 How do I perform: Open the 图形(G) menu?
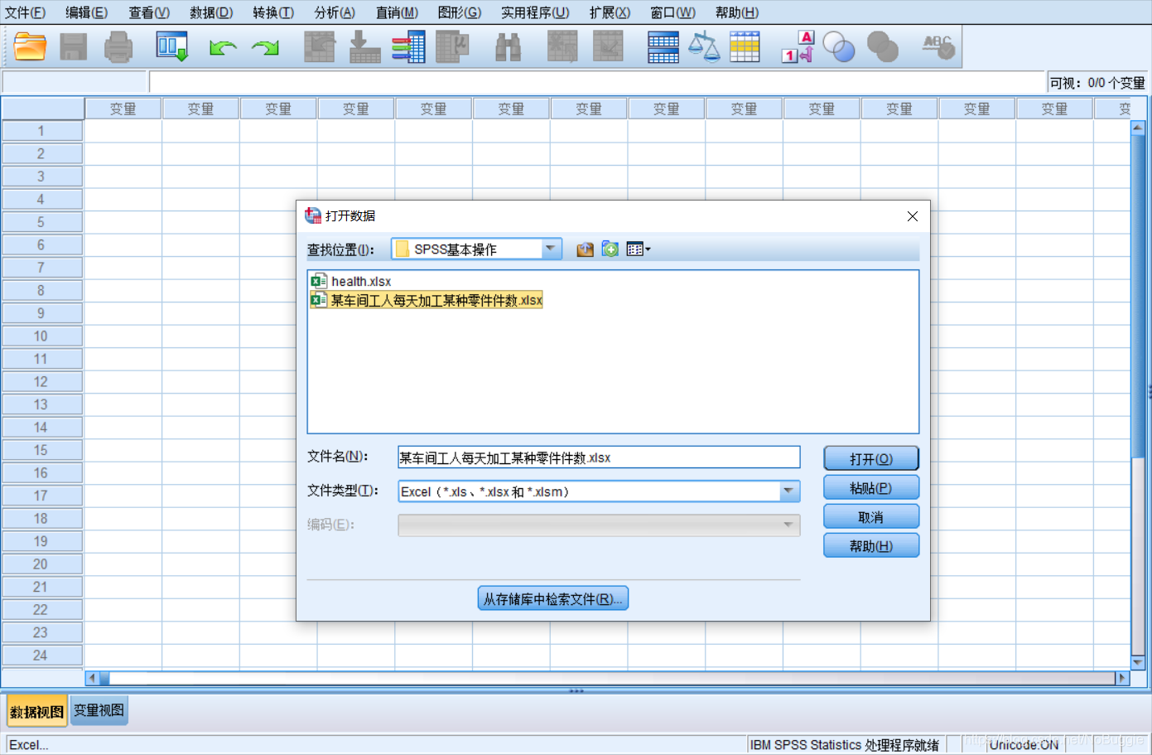460,12
